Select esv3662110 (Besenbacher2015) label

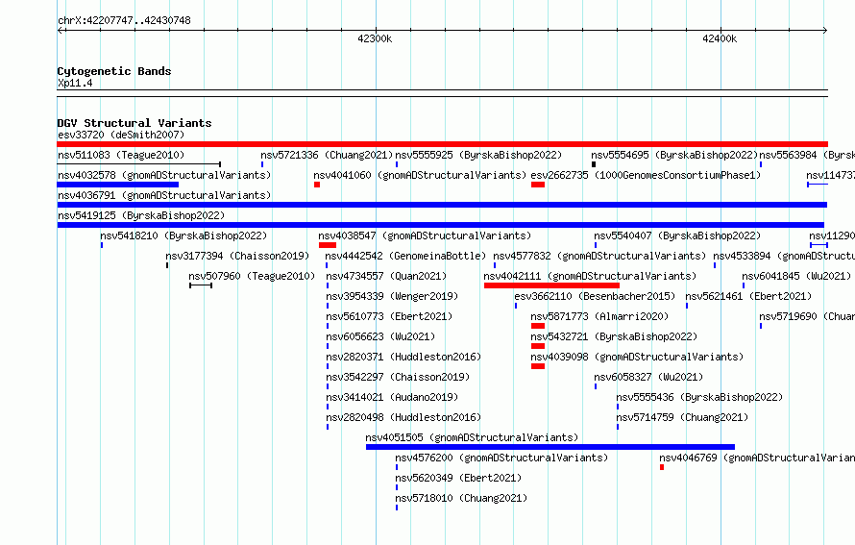[595, 296]
